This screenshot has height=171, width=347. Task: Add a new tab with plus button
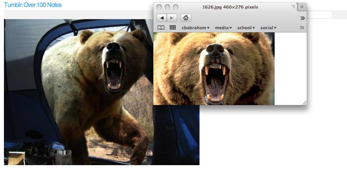click(x=302, y=7)
